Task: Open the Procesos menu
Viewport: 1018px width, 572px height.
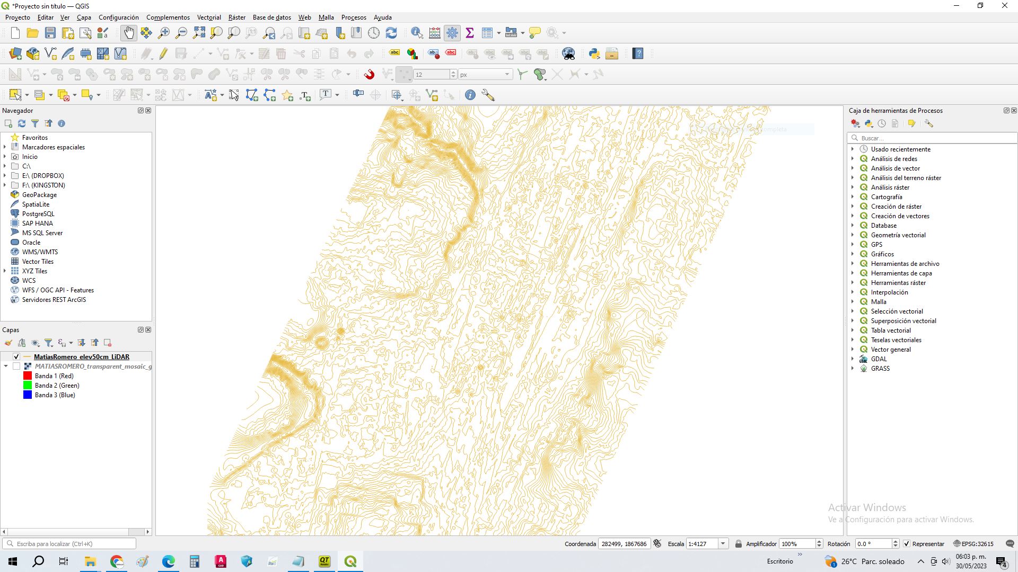Action: pos(354,17)
